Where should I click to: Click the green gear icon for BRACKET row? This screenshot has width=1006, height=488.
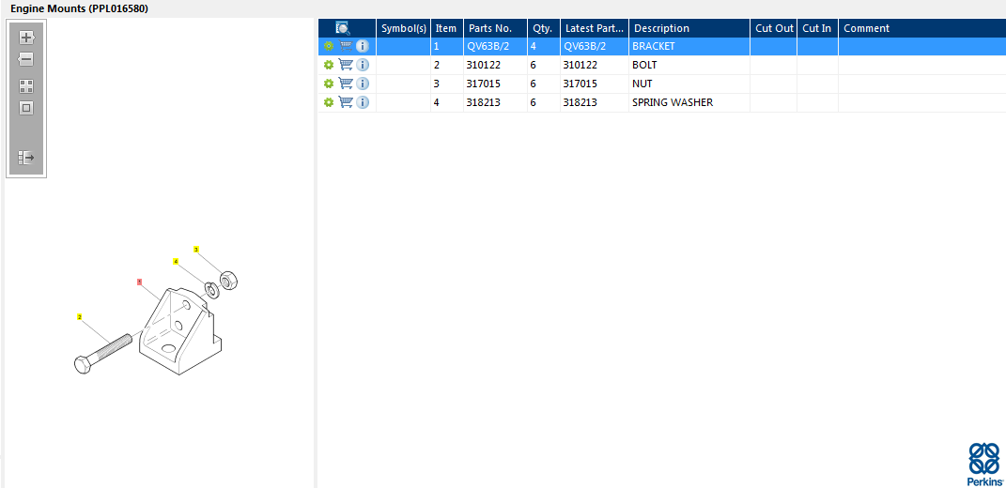point(329,46)
